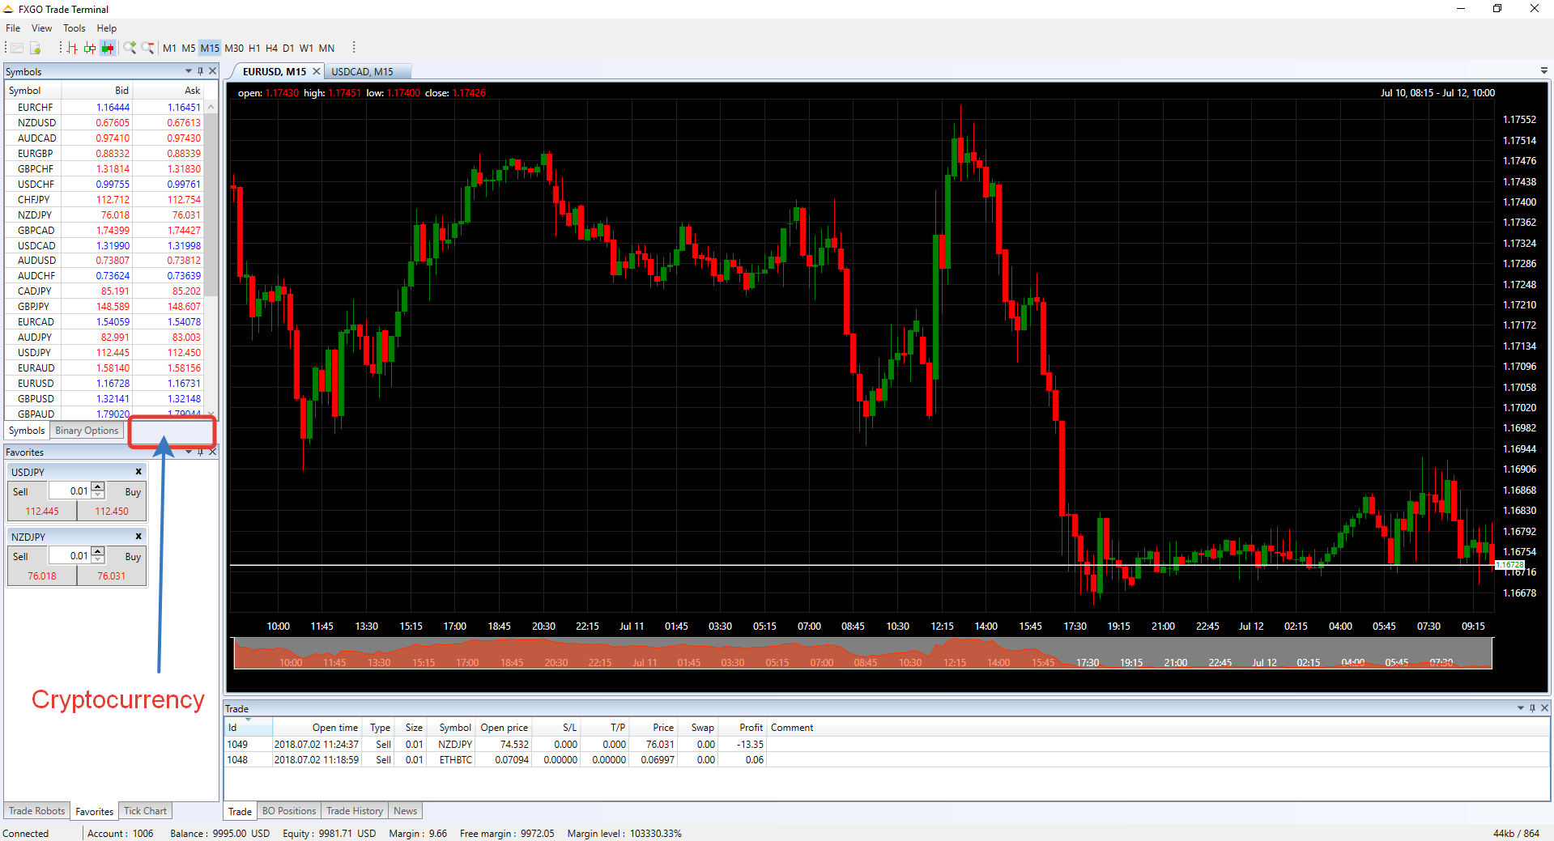Expand chart tab list dropdown at right
Image resolution: width=1554 pixels, height=841 pixels.
tap(1543, 71)
